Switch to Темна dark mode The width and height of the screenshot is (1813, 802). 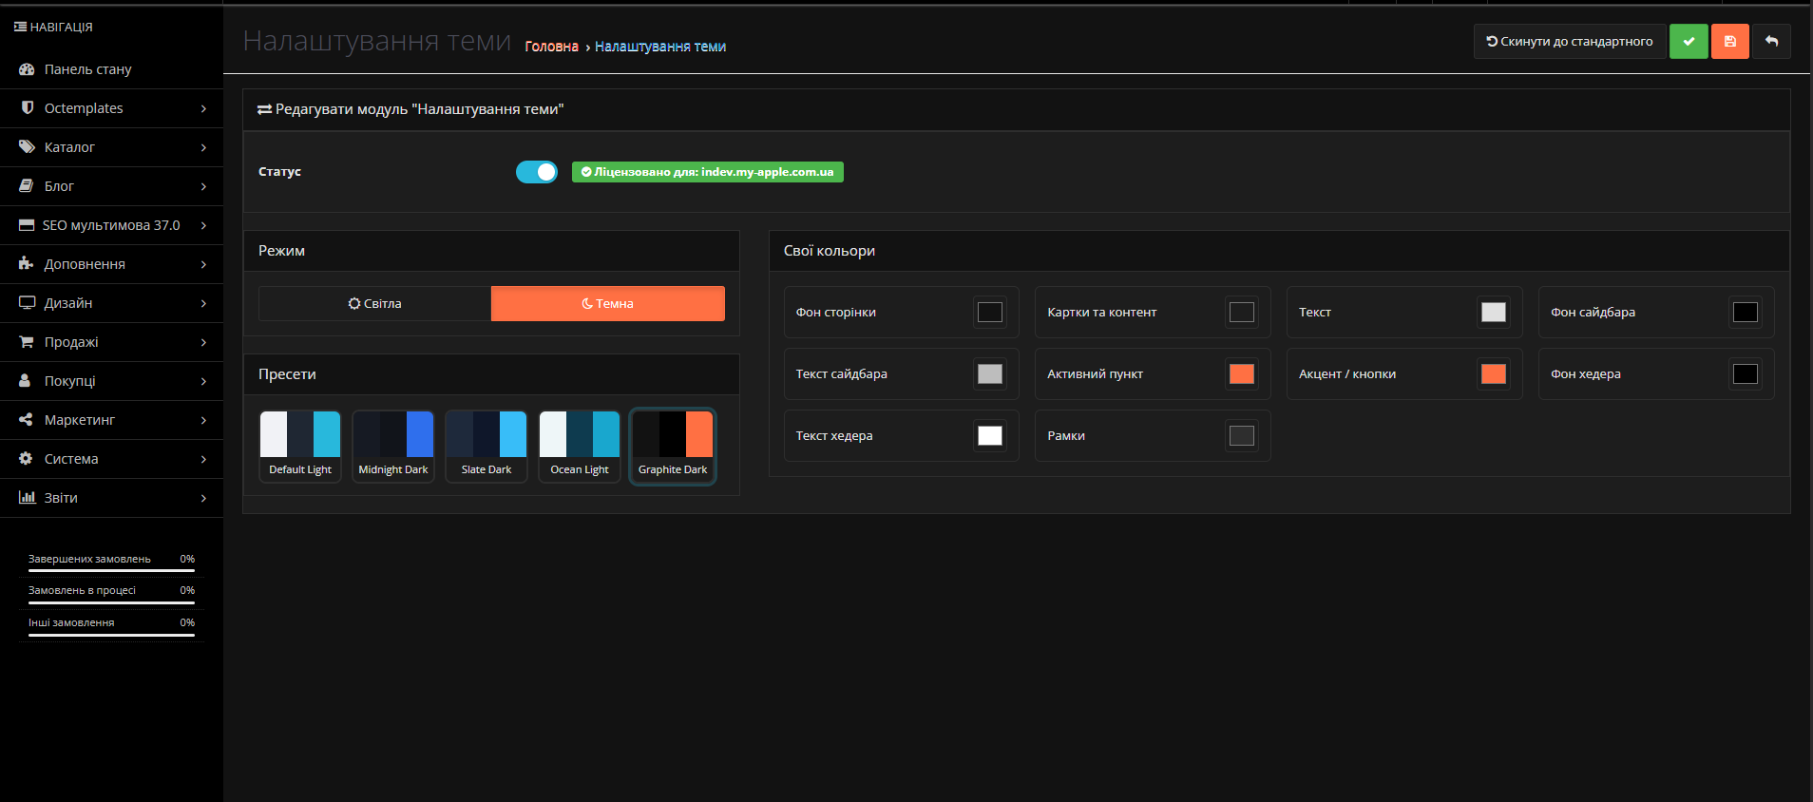tap(608, 304)
